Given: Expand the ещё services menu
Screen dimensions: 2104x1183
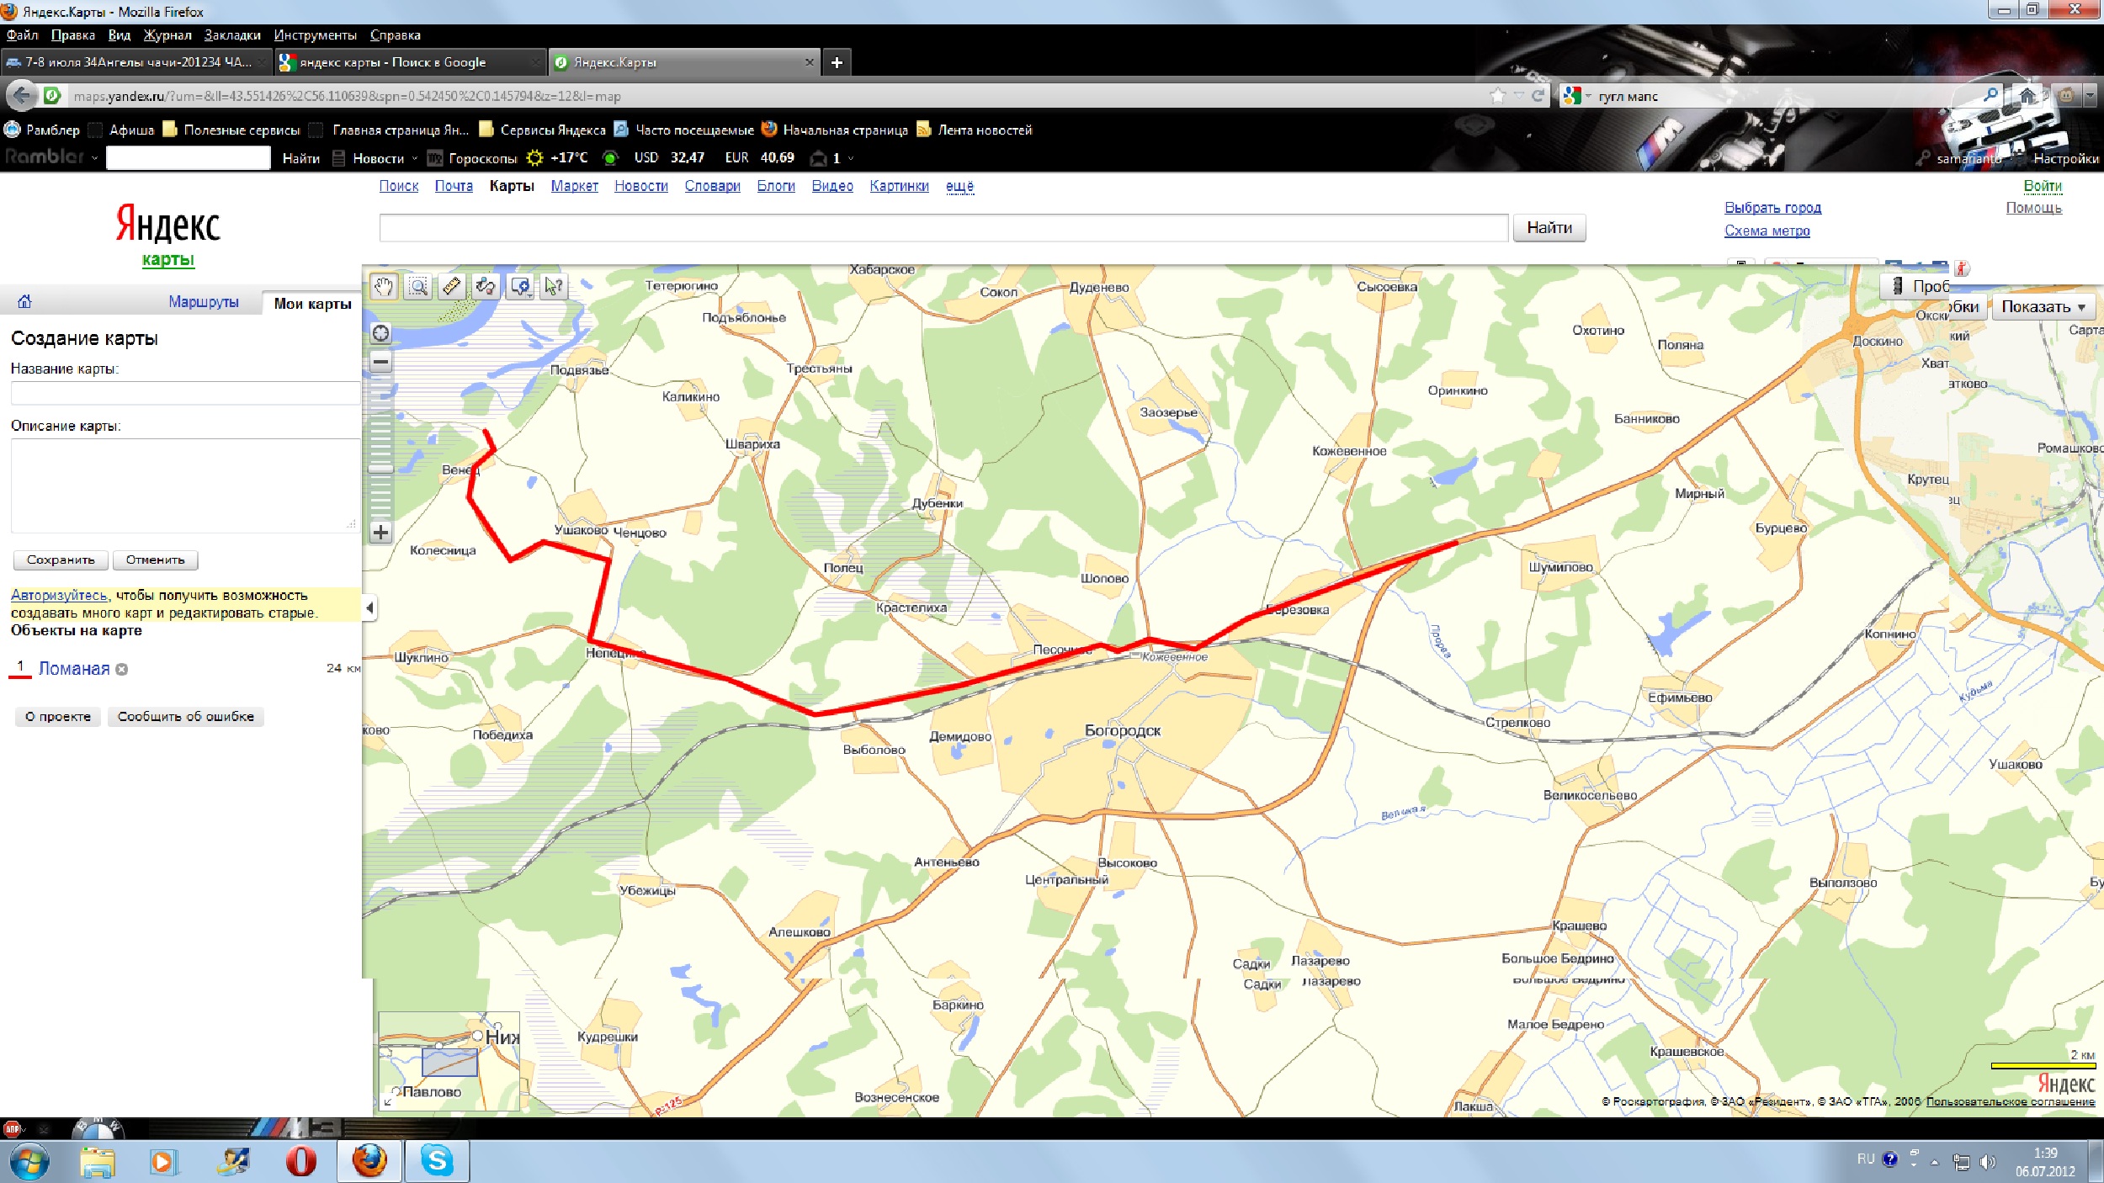Looking at the screenshot, I should click(x=959, y=186).
